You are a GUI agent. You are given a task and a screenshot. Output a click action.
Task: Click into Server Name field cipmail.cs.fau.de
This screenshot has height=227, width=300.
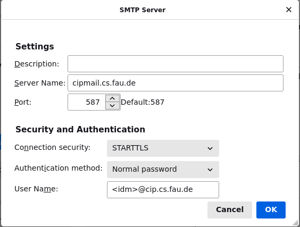pos(176,83)
